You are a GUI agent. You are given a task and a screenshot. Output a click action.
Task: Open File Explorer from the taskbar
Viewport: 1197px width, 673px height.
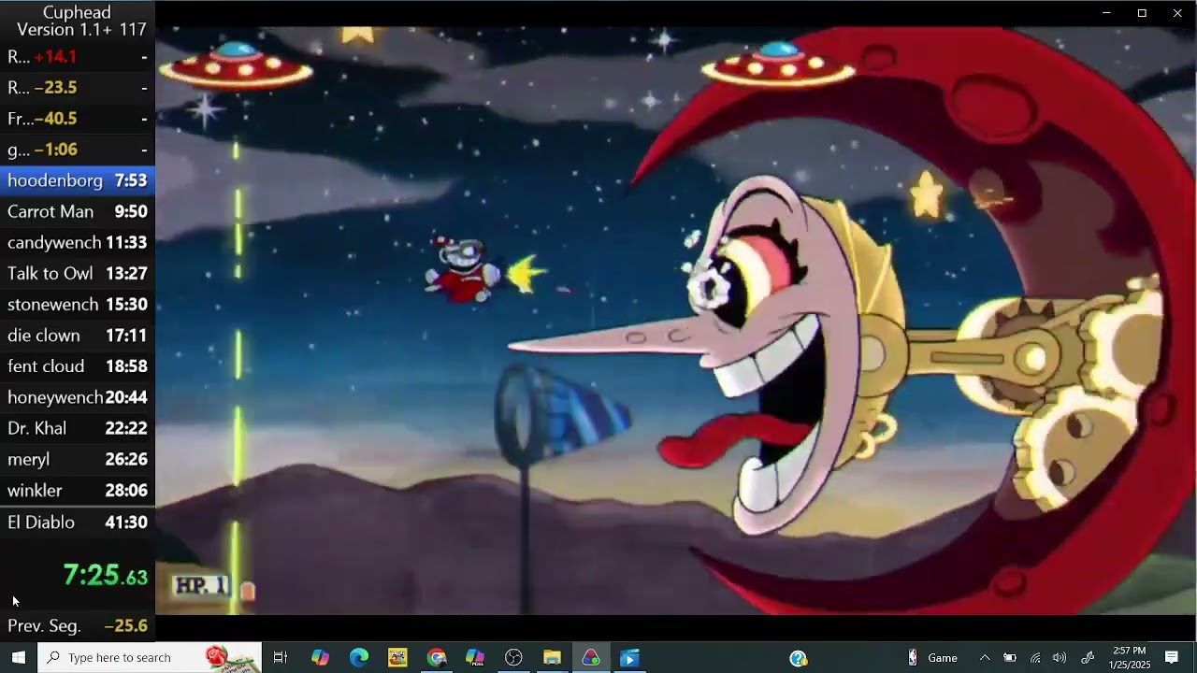(x=552, y=657)
